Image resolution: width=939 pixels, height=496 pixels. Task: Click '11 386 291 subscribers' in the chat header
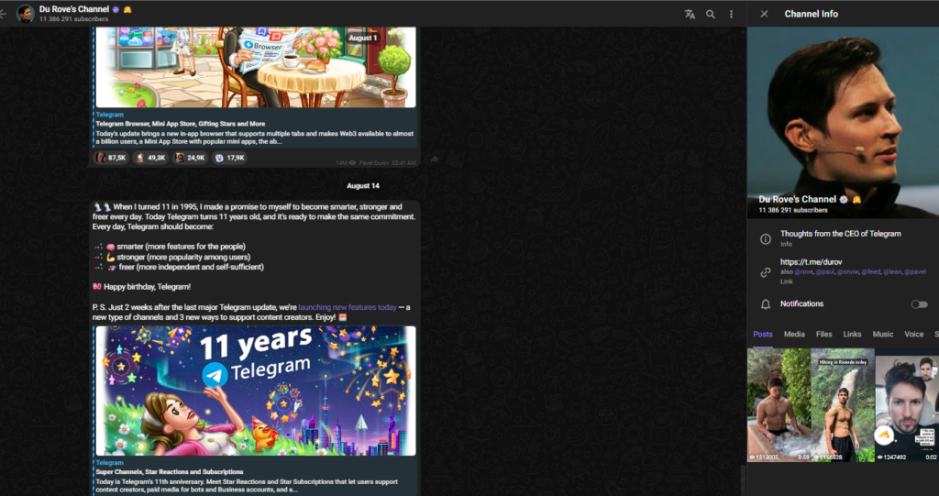73,19
